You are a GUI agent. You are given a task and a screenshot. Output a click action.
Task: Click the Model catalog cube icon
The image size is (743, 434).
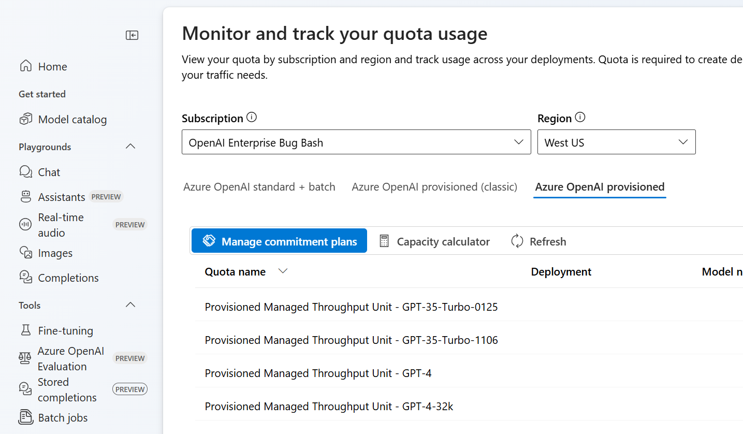click(25, 120)
